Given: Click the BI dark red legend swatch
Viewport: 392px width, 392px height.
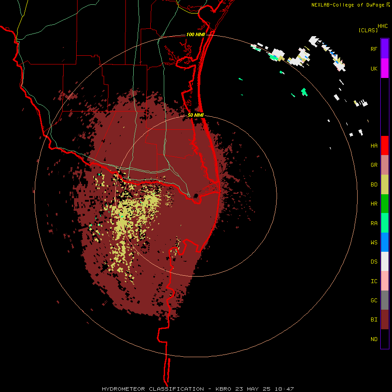Looking at the screenshot, I should coord(385,320).
